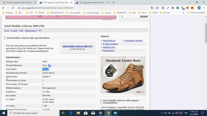Click the translate page icon in address bar

[152, 8]
